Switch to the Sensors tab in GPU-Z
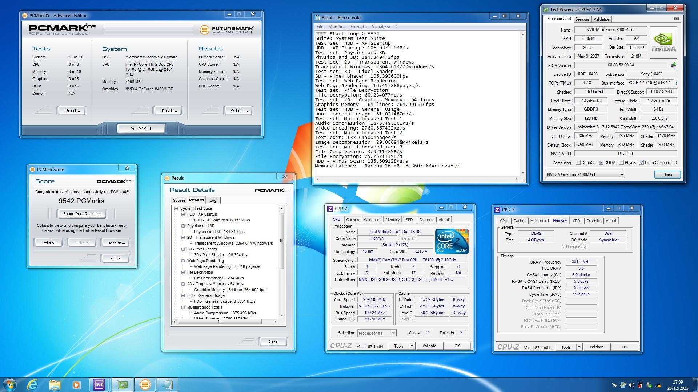 click(x=582, y=19)
